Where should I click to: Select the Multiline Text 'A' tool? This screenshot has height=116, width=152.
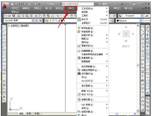click(4, 97)
